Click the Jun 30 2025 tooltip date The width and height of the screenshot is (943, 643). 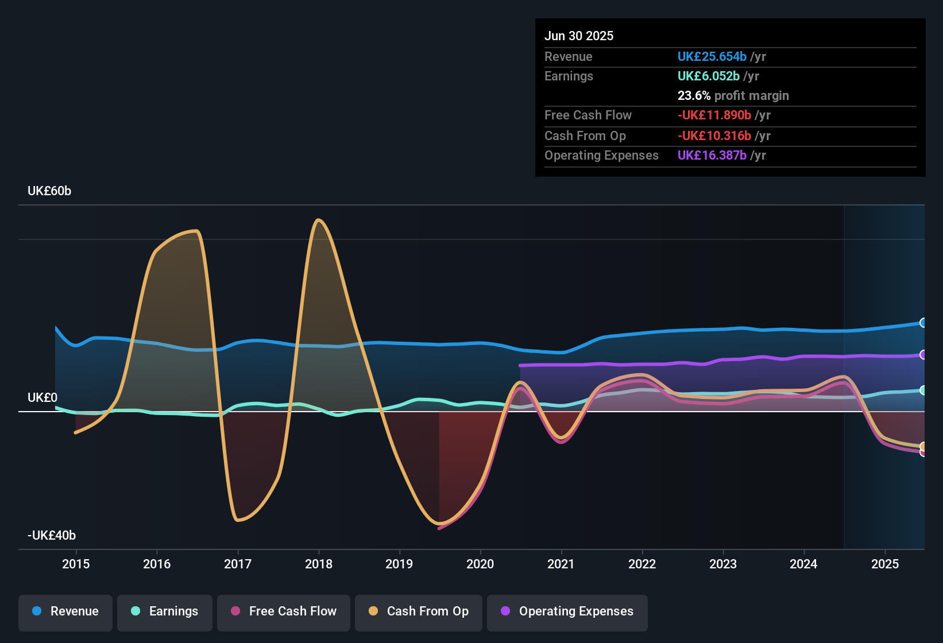tap(579, 36)
